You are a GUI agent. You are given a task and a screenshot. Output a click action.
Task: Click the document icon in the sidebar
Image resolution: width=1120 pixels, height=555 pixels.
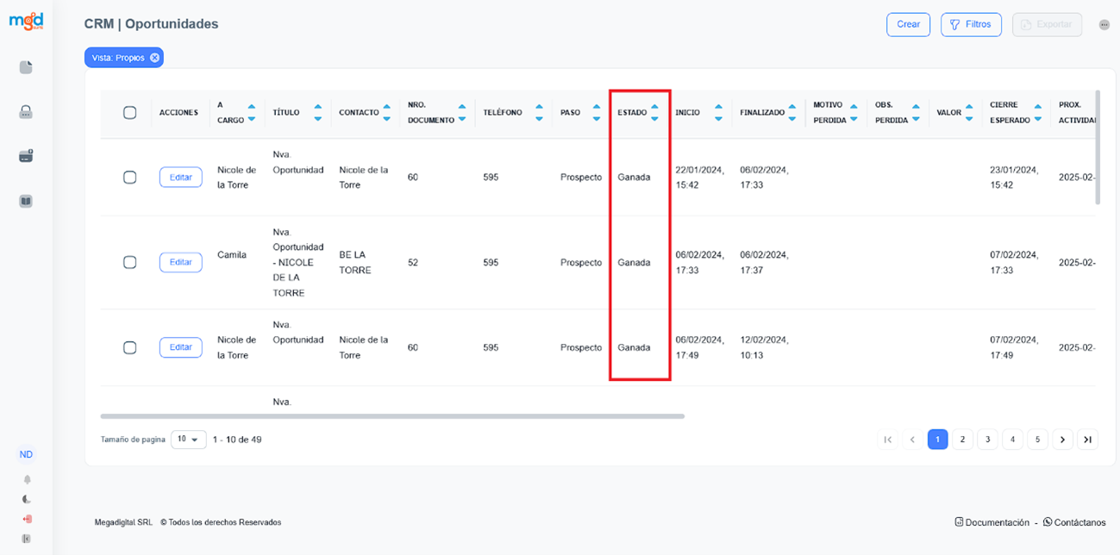[26, 67]
